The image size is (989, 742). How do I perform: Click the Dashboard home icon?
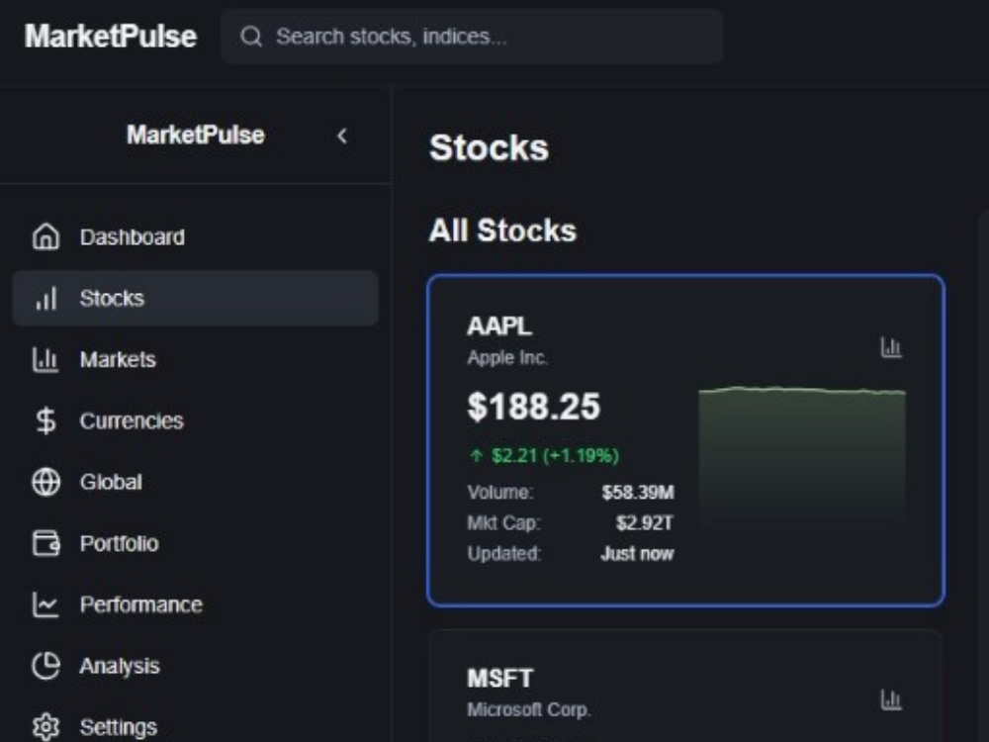click(x=45, y=237)
